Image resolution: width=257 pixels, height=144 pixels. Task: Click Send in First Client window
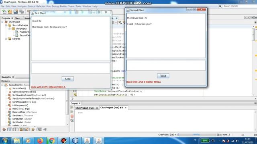pos(68,79)
